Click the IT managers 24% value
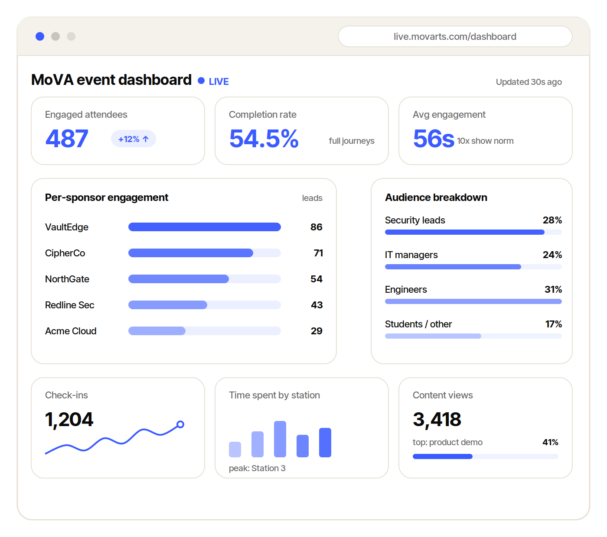This screenshot has height=537, width=607. point(552,255)
